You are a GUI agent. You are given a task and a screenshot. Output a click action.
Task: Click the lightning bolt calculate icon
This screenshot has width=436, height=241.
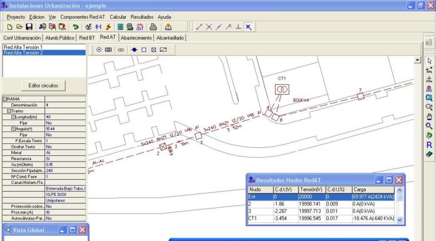108,27
